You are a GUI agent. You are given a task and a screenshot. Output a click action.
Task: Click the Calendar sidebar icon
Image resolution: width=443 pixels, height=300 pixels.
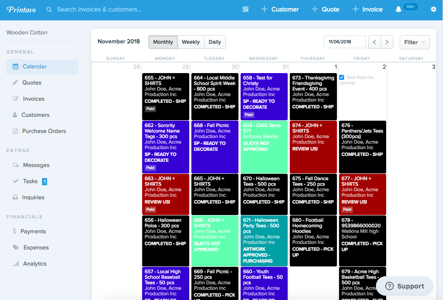coord(16,67)
